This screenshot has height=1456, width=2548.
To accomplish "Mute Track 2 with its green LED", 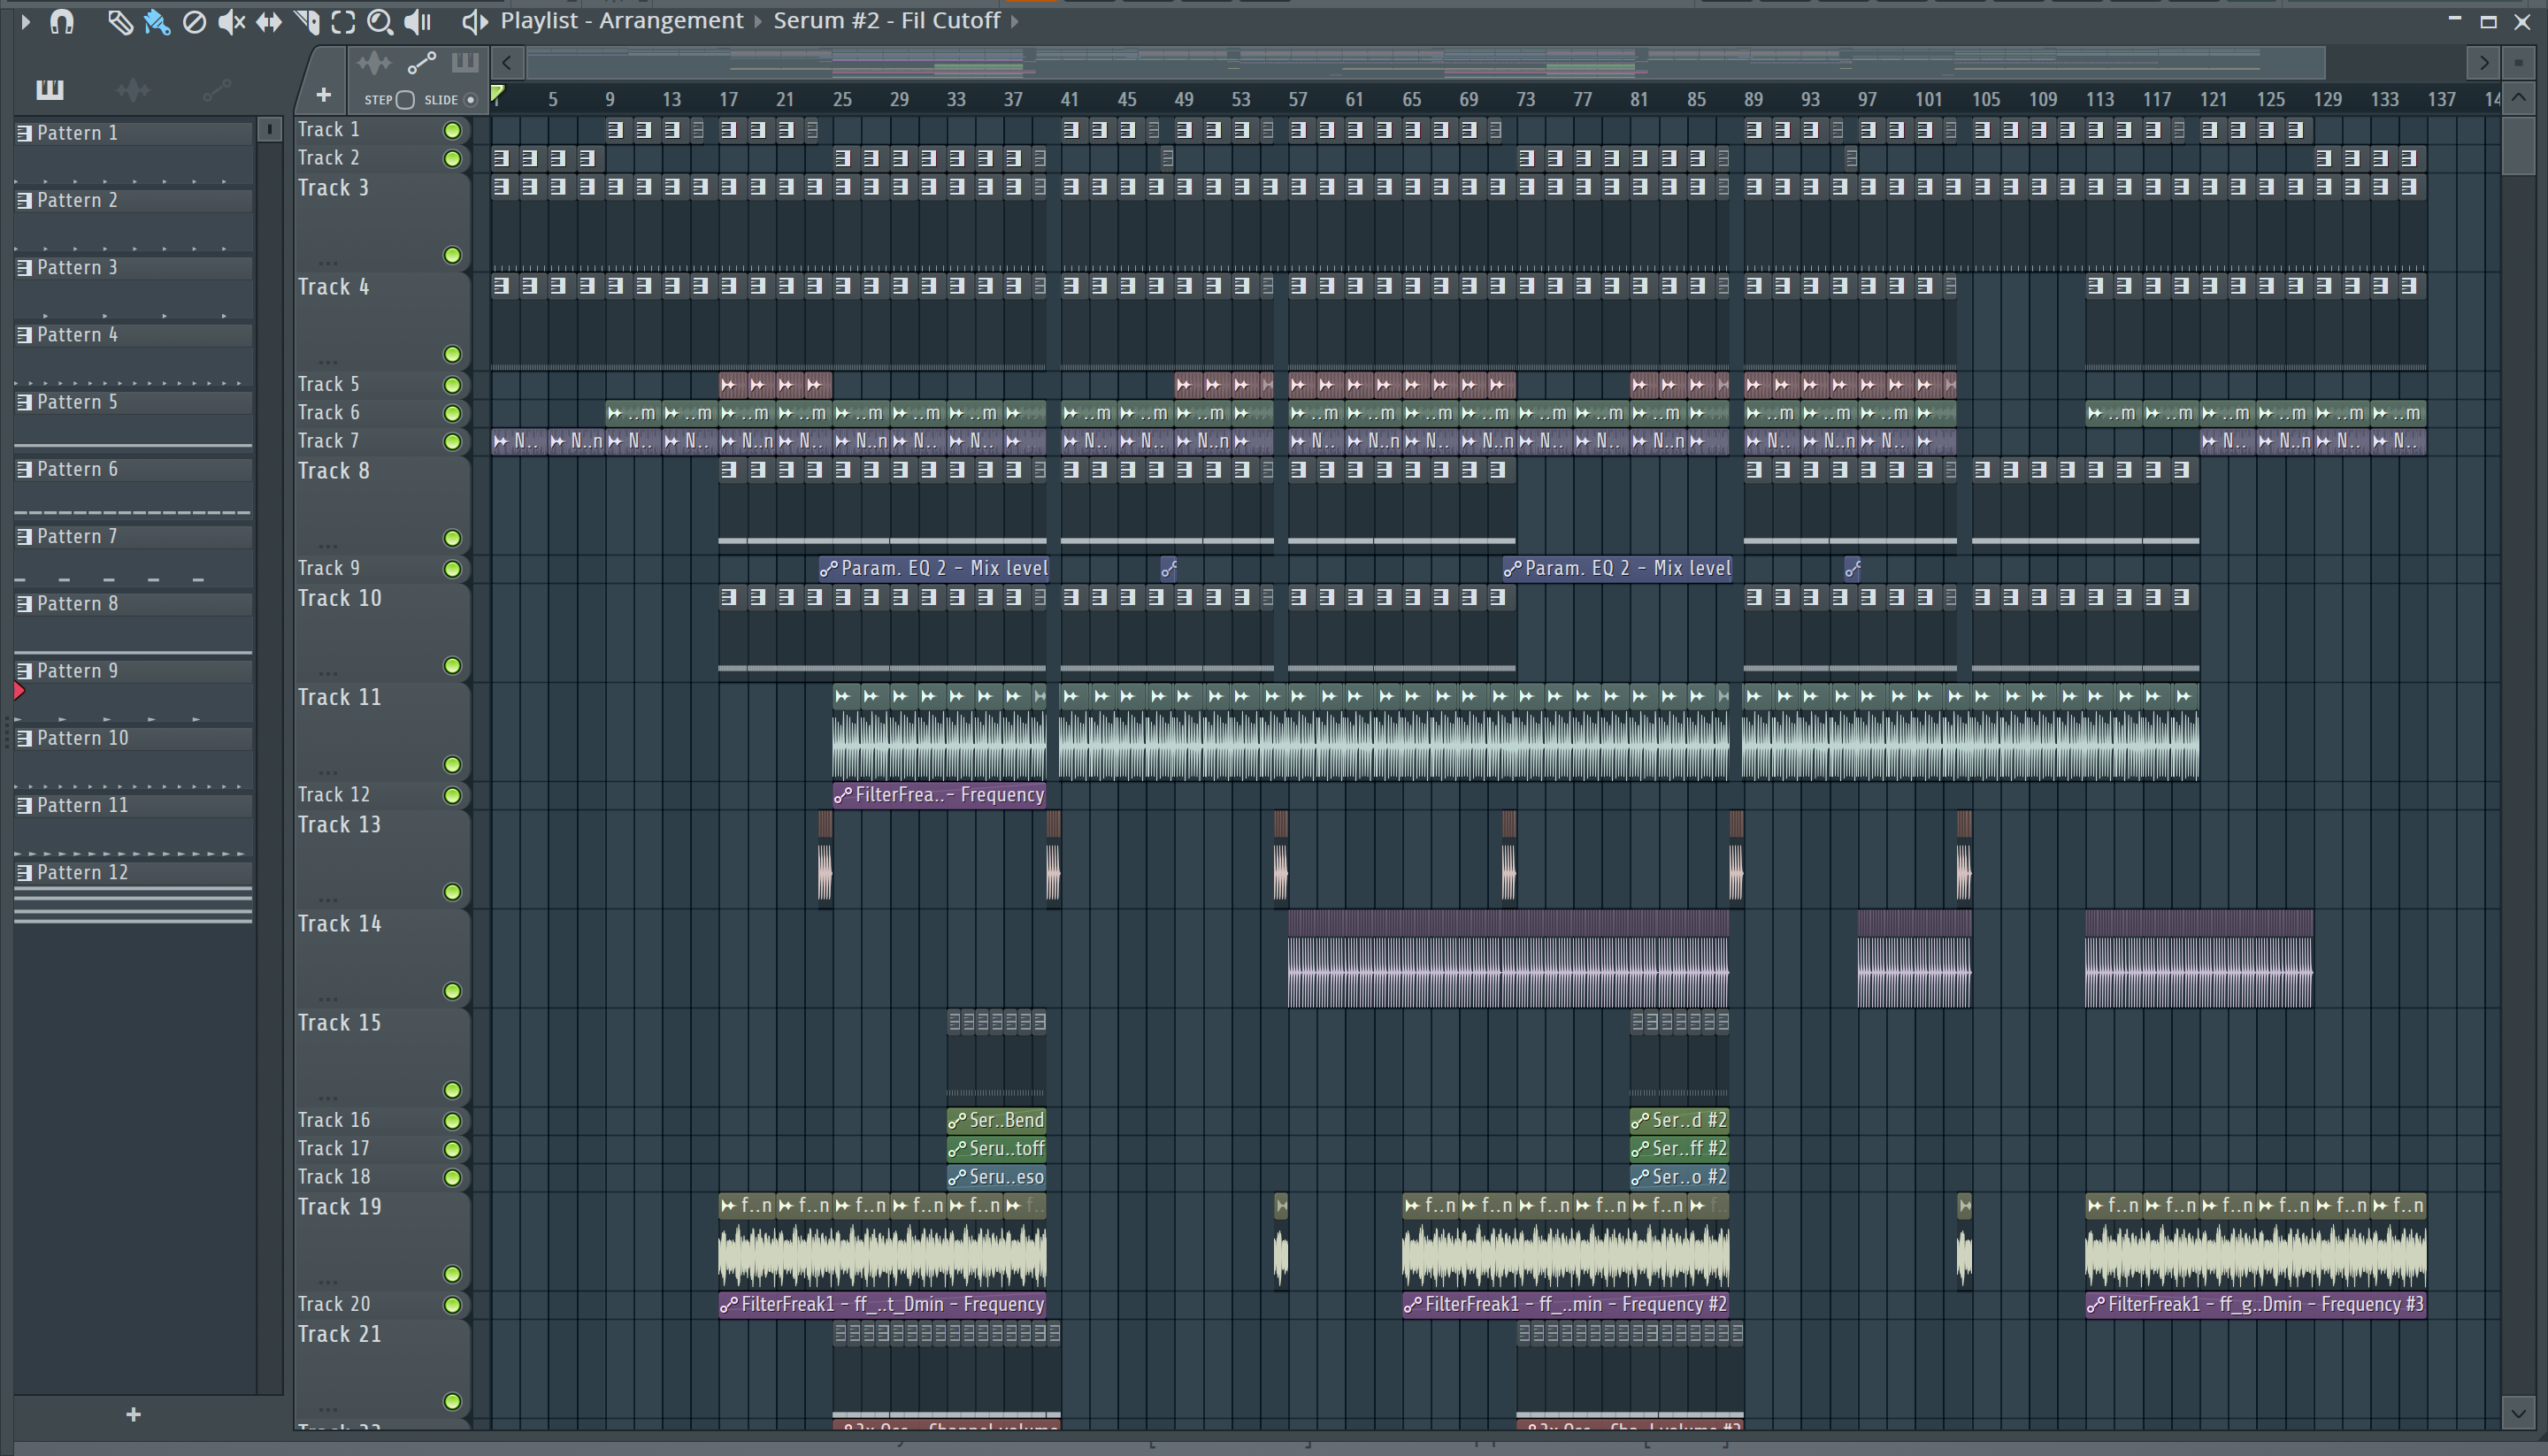I will click(452, 159).
